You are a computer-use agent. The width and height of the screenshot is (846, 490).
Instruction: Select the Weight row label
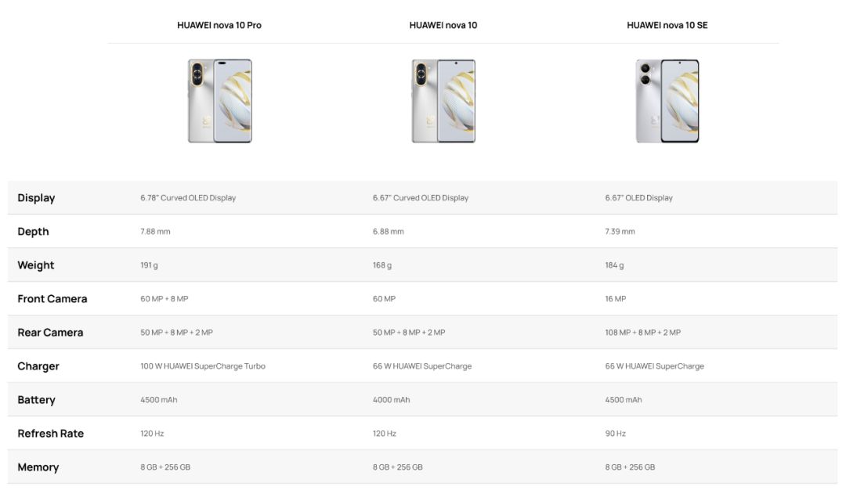(35, 265)
